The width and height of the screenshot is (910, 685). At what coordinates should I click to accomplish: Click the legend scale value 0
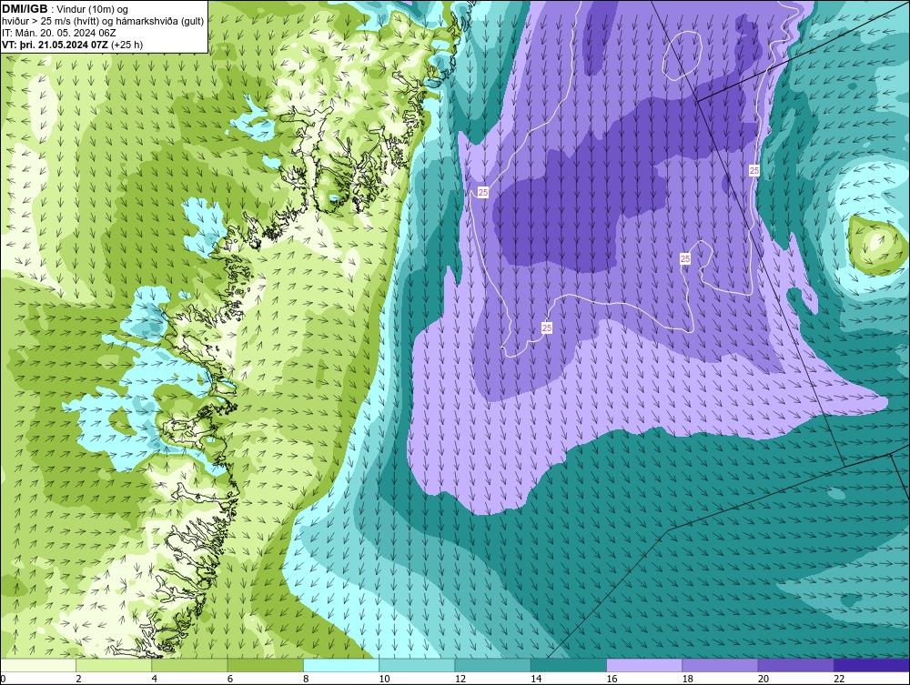(3, 680)
